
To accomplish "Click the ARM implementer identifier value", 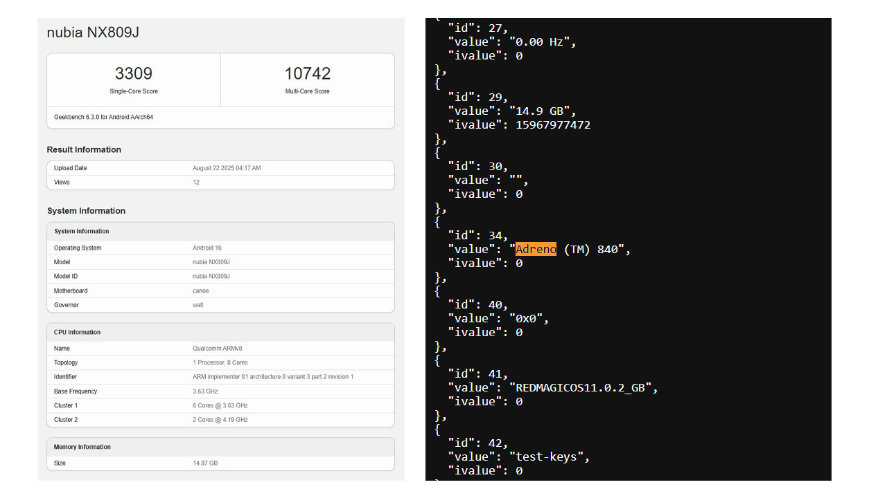I will click(x=273, y=377).
